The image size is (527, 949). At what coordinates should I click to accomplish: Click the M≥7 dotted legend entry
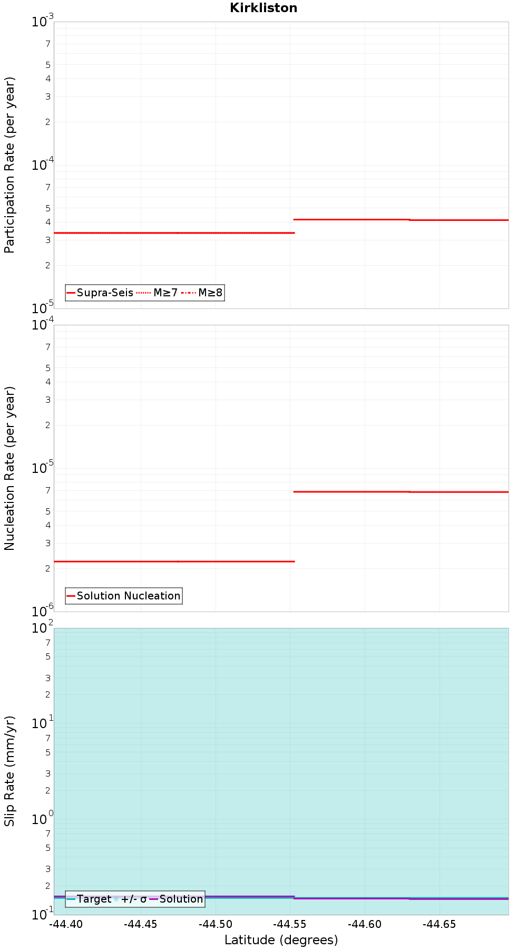pos(157,293)
